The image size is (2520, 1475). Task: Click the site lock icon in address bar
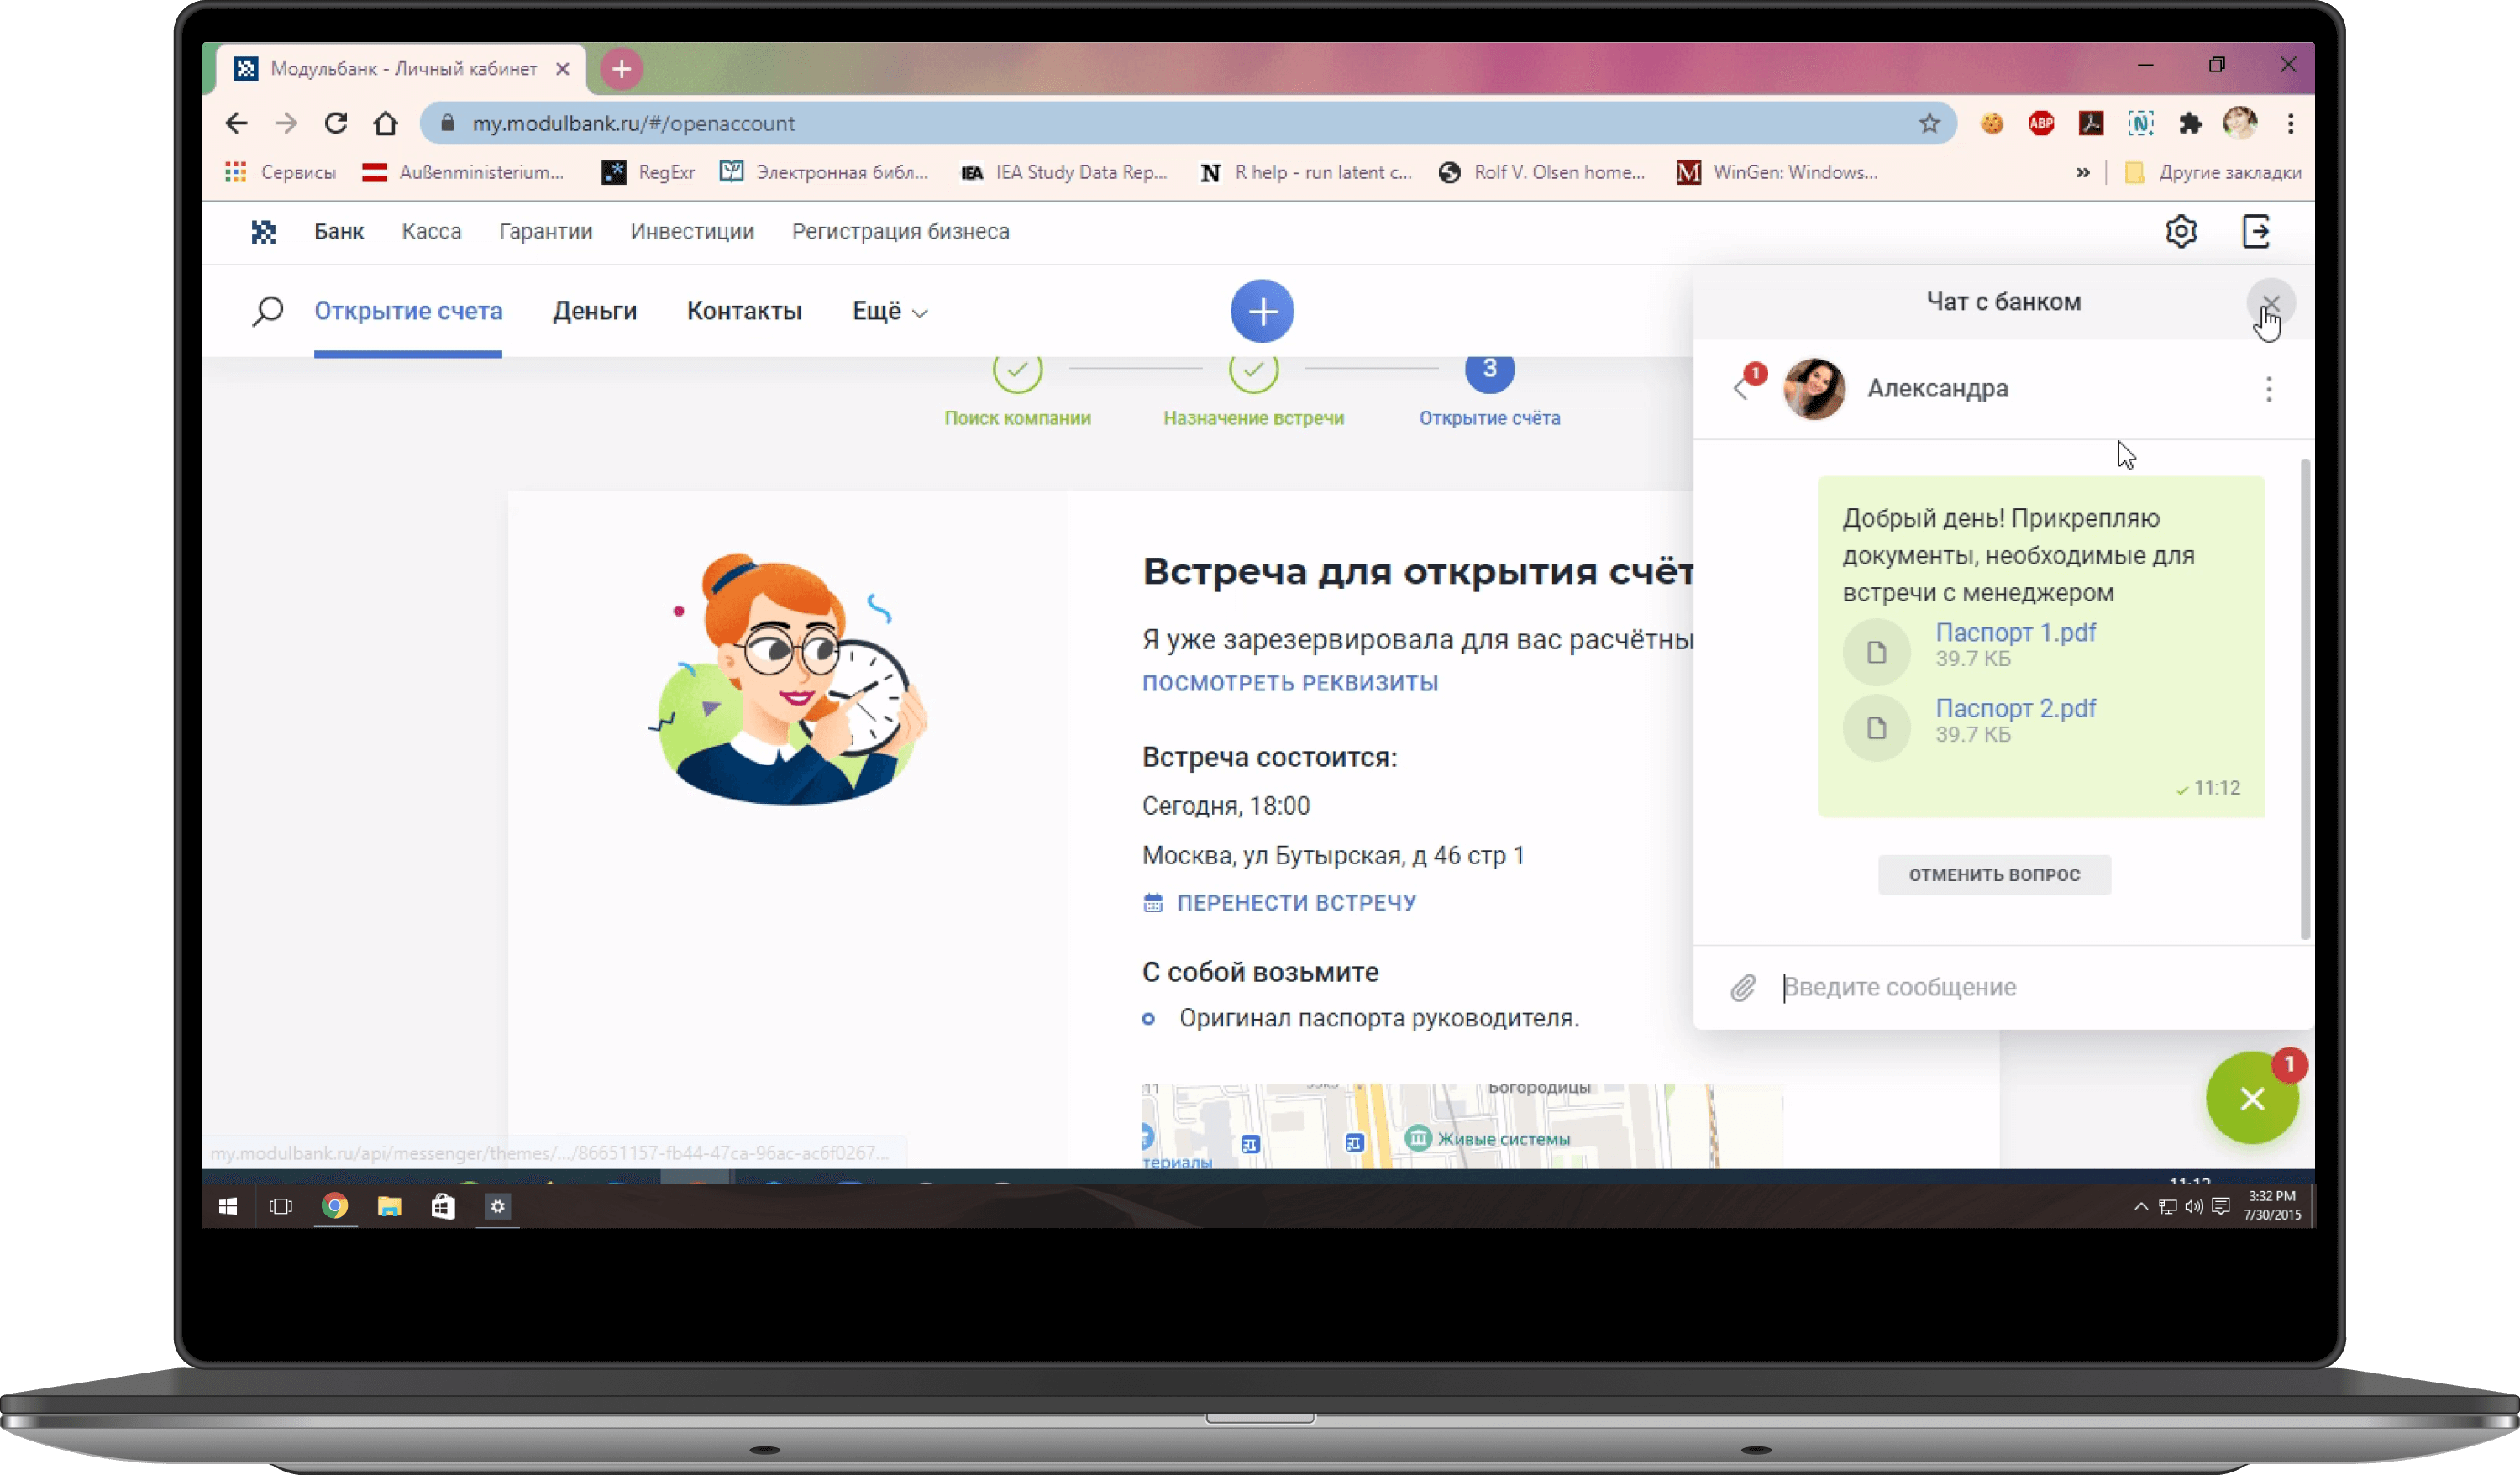448,123
